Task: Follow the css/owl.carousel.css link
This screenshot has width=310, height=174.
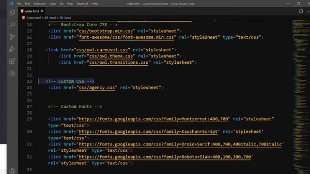Action: click(102, 50)
